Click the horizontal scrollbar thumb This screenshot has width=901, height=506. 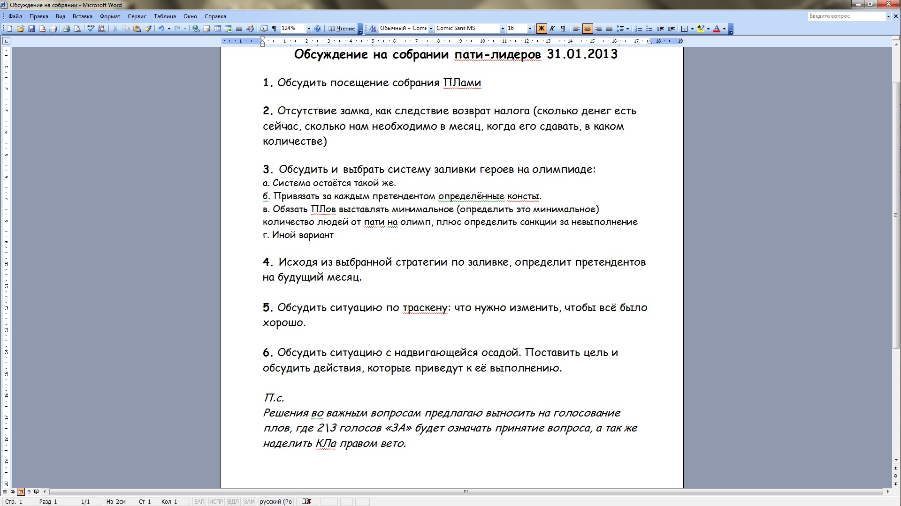[x=466, y=491]
